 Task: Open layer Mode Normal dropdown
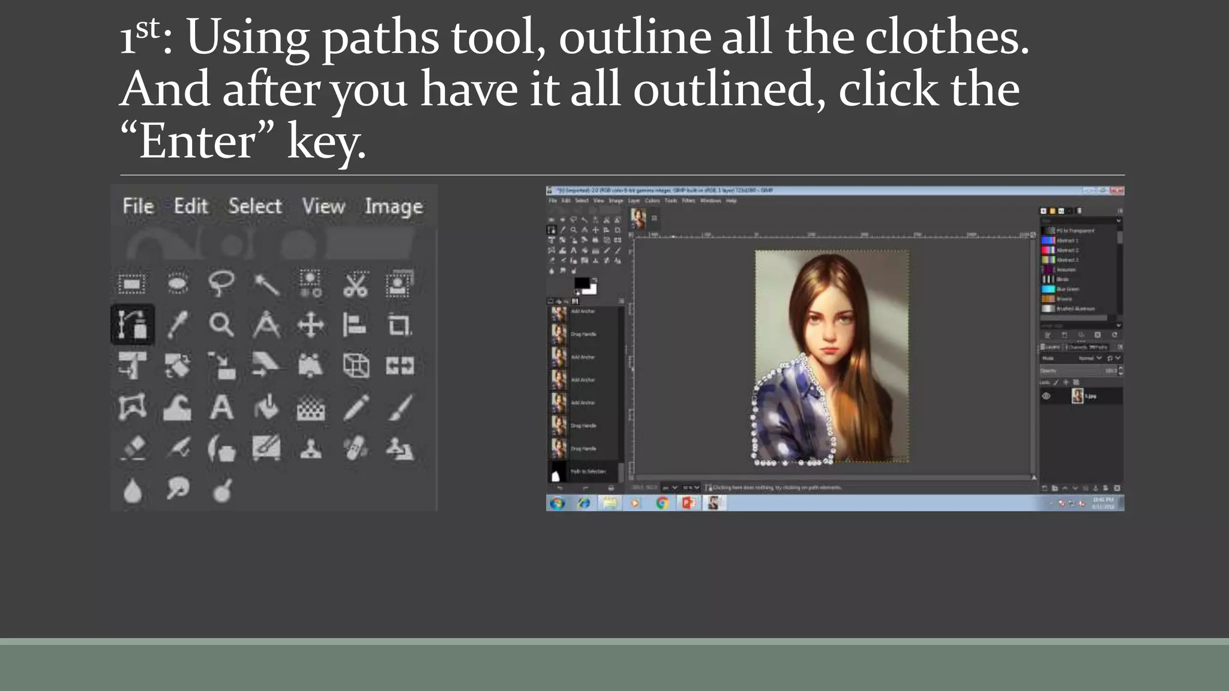click(x=1089, y=358)
